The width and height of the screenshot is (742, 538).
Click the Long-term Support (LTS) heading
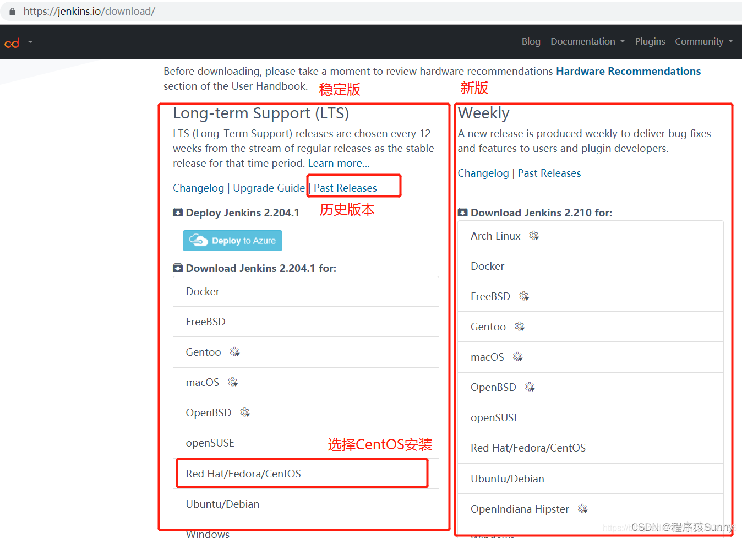(261, 113)
